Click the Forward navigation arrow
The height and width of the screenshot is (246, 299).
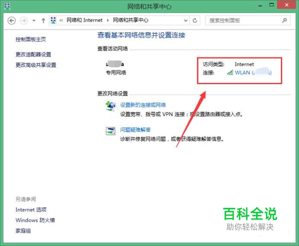(24, 20)
